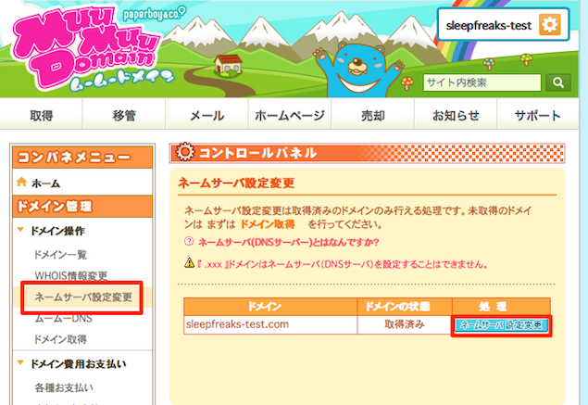Click the 処理 column header
Image resolution: width=588 pixels, height=405 pixels.
point(501,307)
